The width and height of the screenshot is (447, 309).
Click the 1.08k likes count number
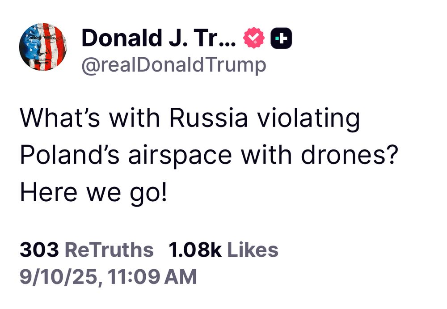coord(195,250)
